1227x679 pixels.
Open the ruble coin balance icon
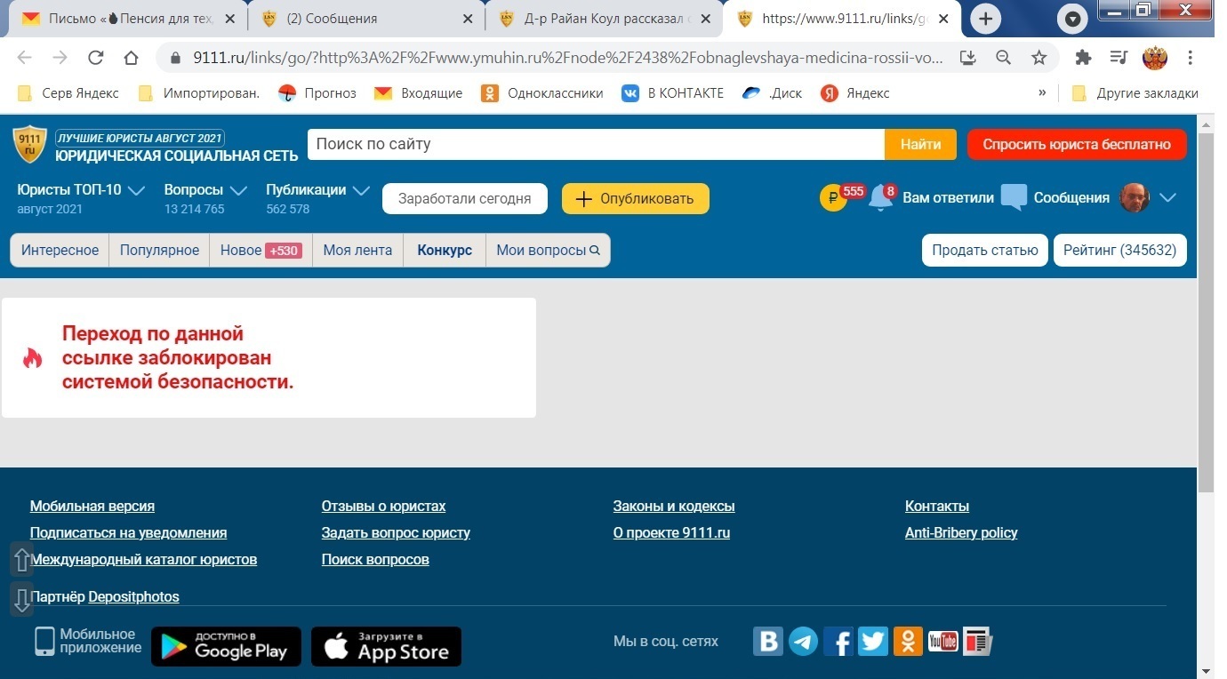click(832, 198)
